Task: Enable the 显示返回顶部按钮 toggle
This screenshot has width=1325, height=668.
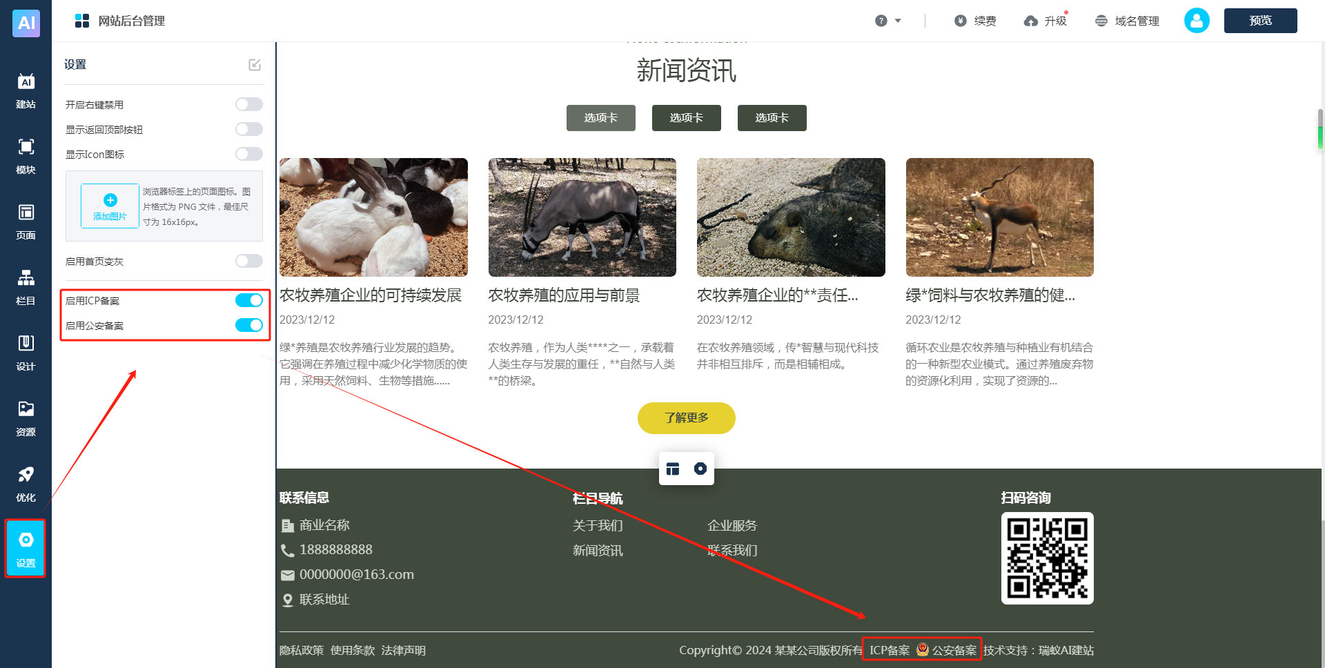Action: pyautogui.click(x=249, y=129)
